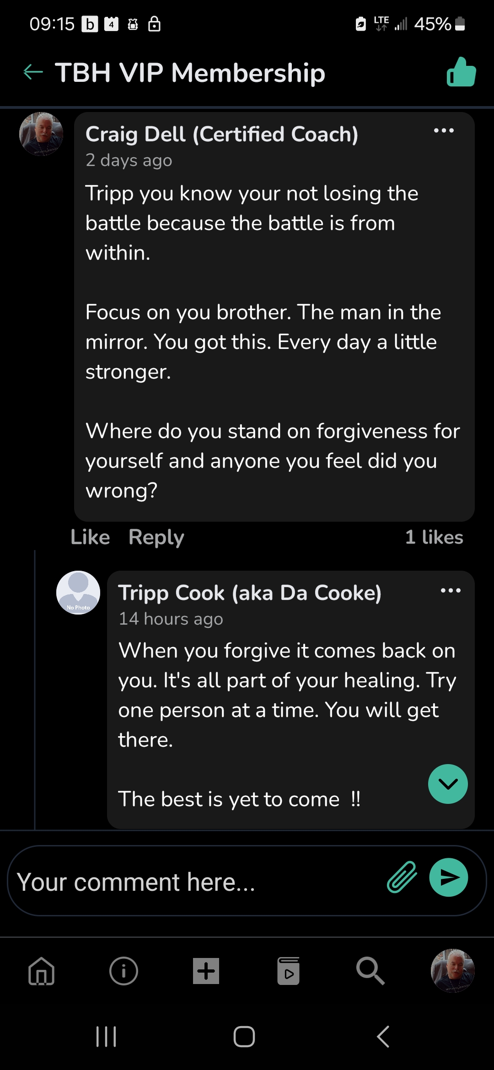The width and height of the screenshot is (494, 1070).
Task: Tap the back arrow beside TBH VIP Membership
Action: click(33, 72)
